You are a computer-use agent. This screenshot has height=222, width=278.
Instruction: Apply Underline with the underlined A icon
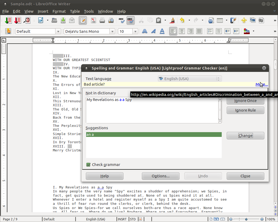(162, 31)
